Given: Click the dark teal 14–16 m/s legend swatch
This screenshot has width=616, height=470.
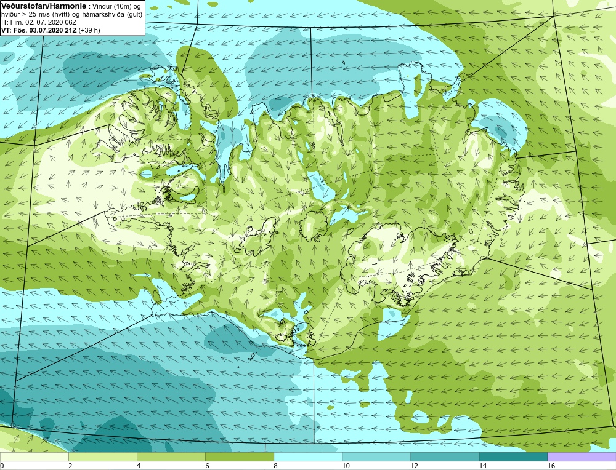Looking at the screenshot, I should click(513, 456).
